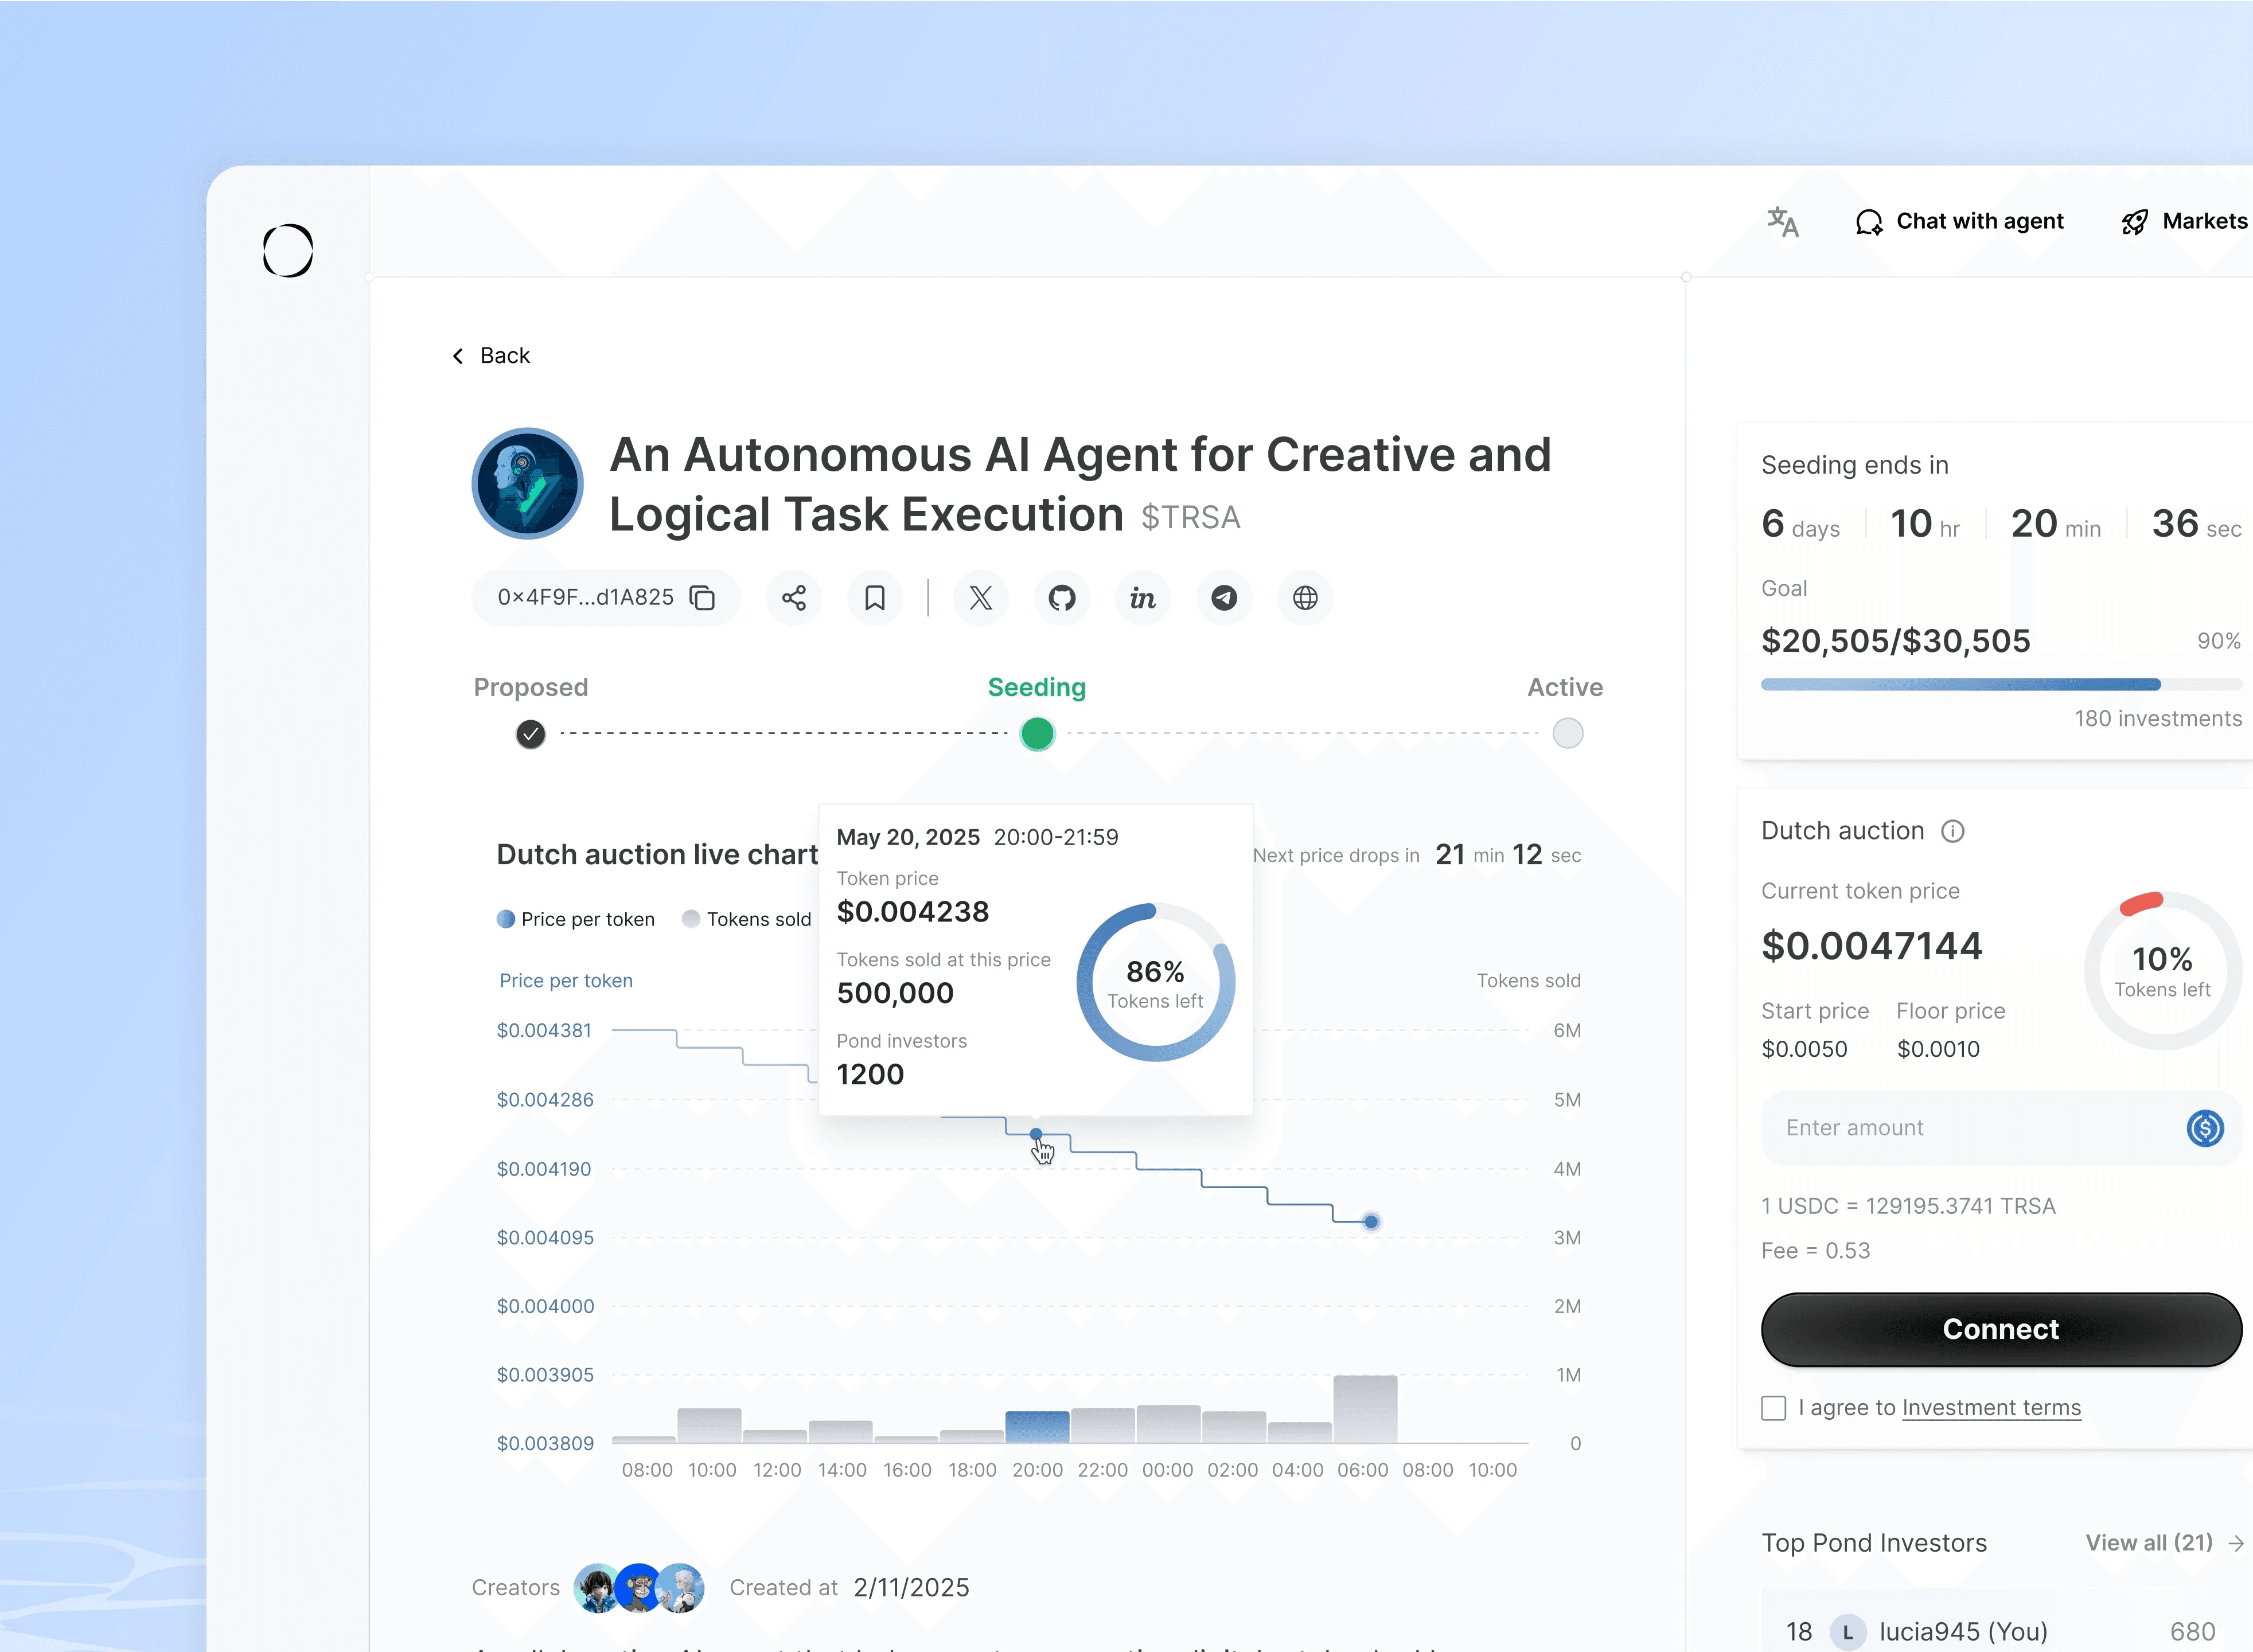Toggle the Tokens sold legend series
The image size is (2253, 1652).
[747, 919]
